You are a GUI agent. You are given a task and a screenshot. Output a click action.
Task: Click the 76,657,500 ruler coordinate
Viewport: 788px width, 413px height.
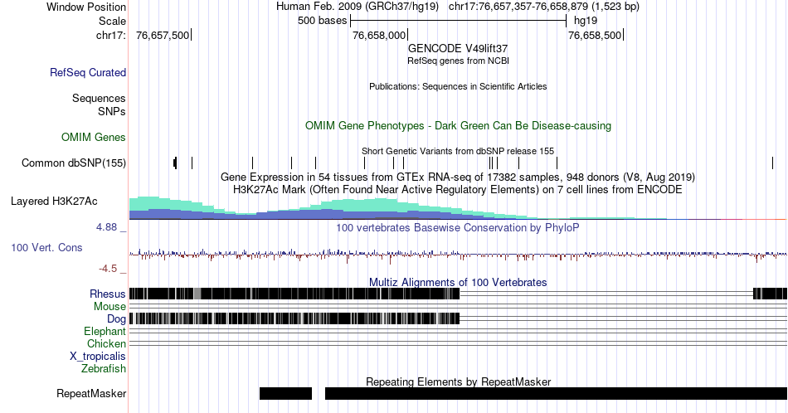click(x=163, y=35)
